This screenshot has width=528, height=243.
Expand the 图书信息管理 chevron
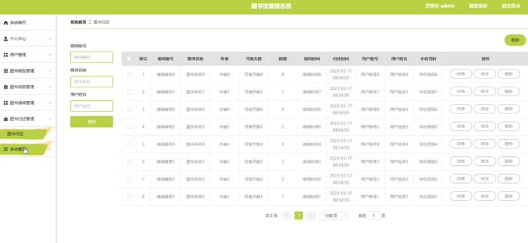(50, 87)
